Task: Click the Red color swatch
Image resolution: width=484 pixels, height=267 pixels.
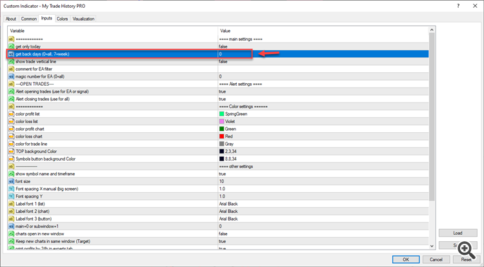Action: pyautogui.click(x=221, y=136)
